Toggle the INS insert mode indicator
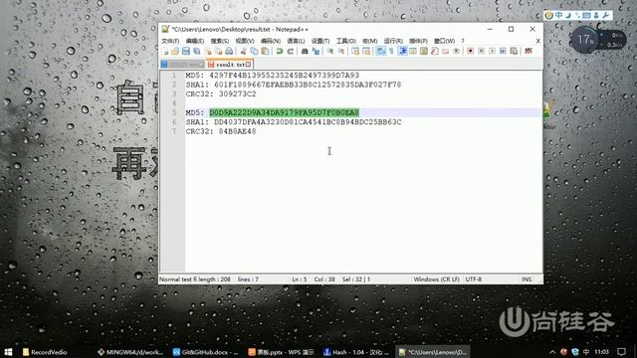Viewport: 637px width, 358px height. click(x=527, y=279)
